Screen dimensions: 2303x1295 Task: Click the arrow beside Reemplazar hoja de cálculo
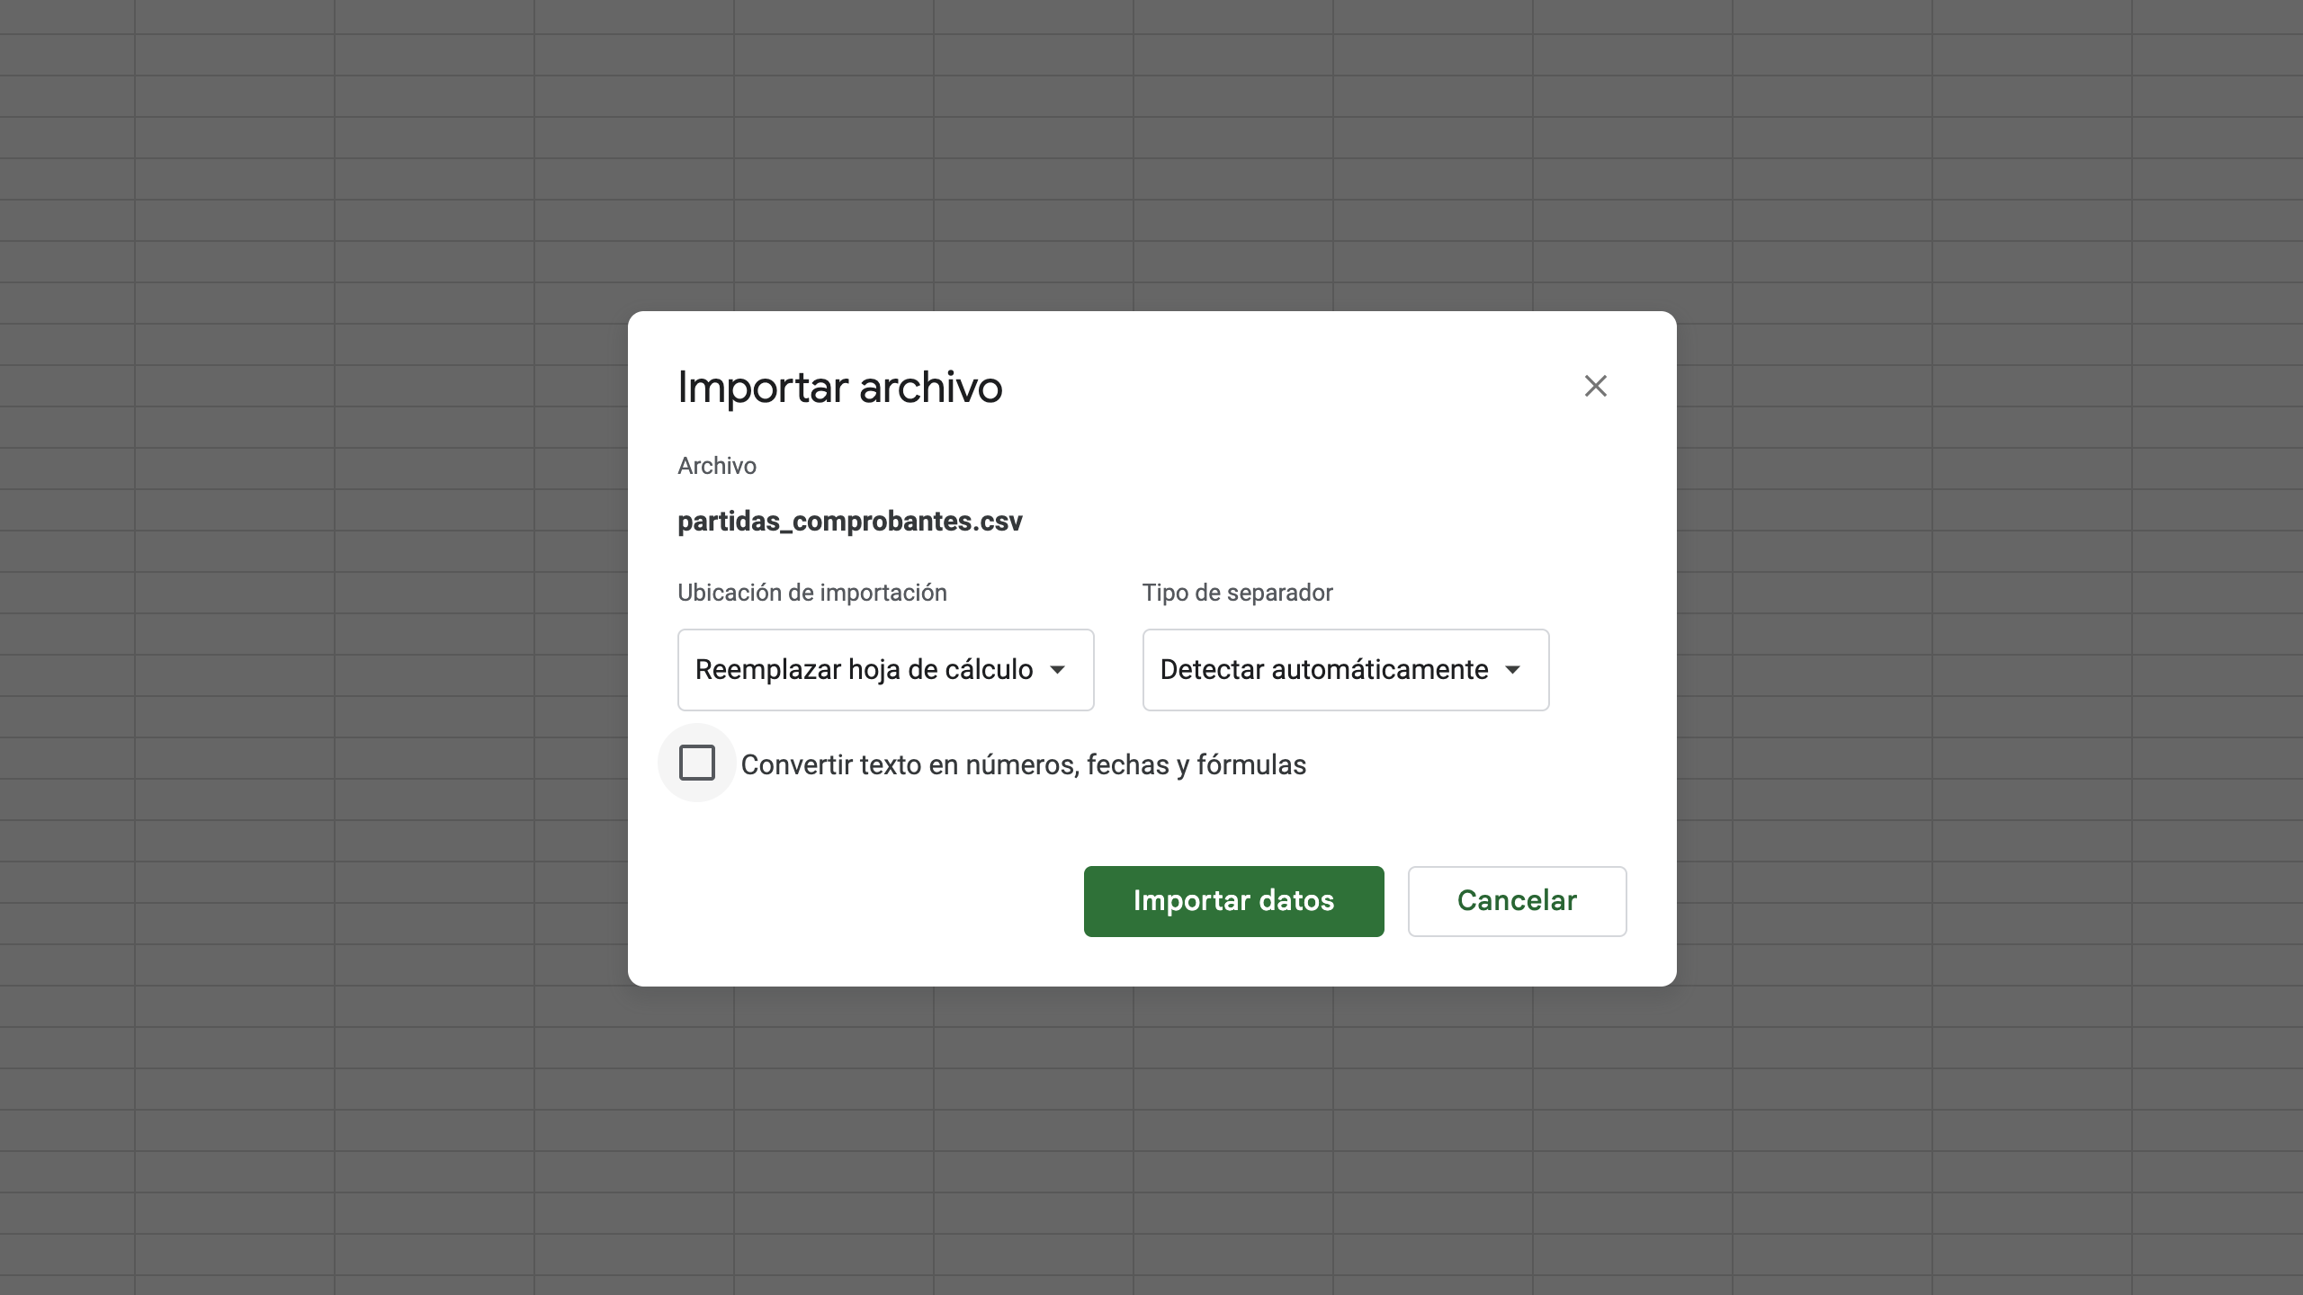[1058, 670]
